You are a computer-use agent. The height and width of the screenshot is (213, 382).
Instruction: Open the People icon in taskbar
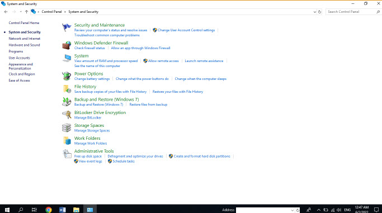309,210
